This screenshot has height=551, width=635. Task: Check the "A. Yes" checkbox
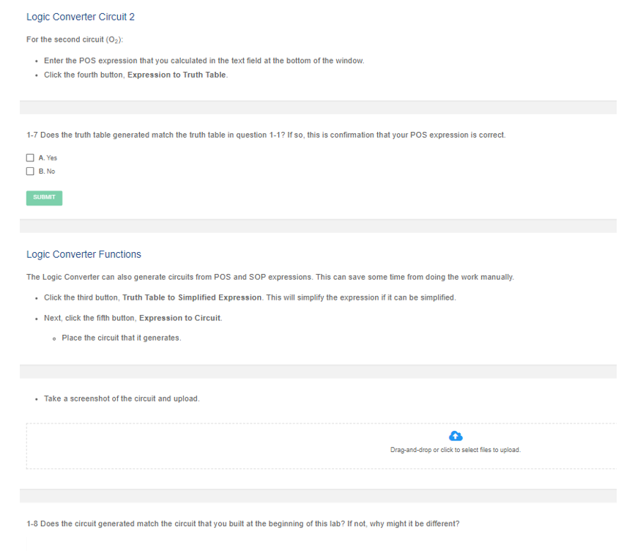(x=30, y=157)
